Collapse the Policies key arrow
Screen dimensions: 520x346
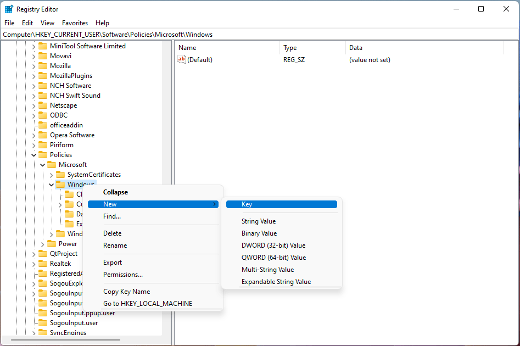(x=34, y=155)
